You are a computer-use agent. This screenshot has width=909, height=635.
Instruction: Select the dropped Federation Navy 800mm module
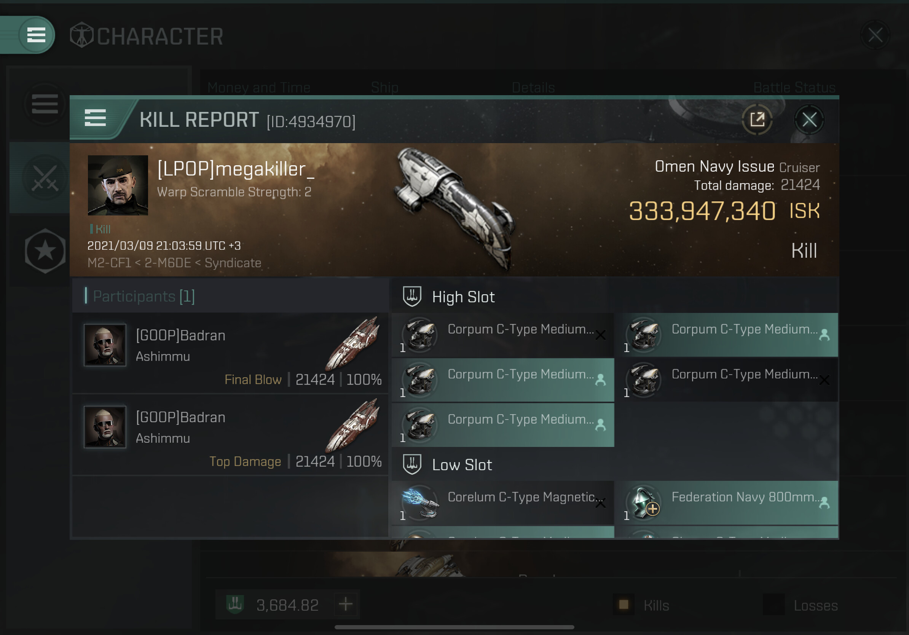click(x=729, y=503)
